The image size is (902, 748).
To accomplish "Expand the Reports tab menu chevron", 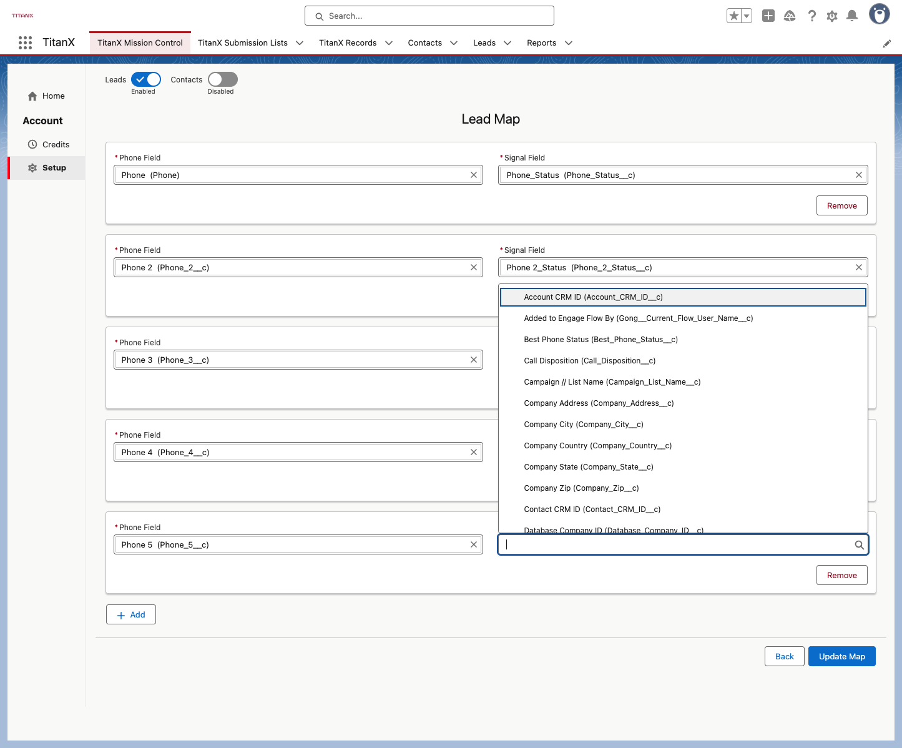I will point(569,43).
